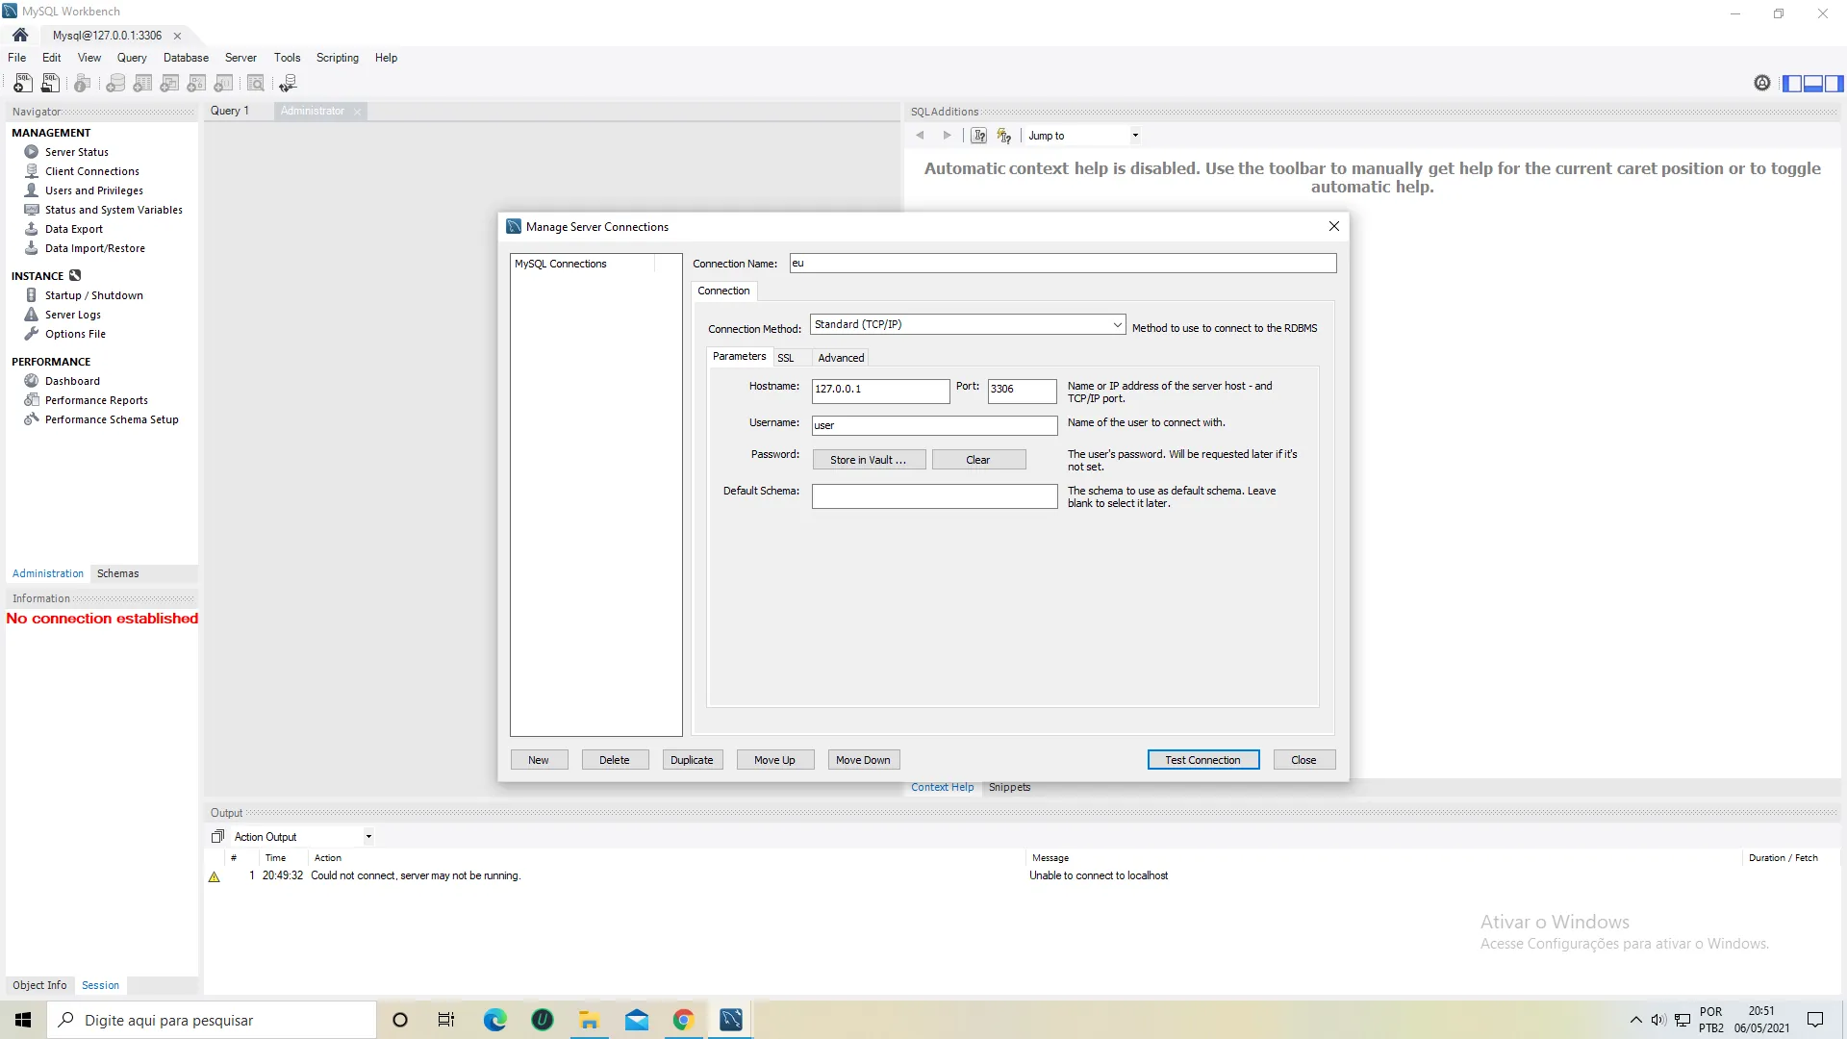Screen dimensions: 1847x1039
Task: Expand the Action Output dropdown
Action: pos(368,837)
